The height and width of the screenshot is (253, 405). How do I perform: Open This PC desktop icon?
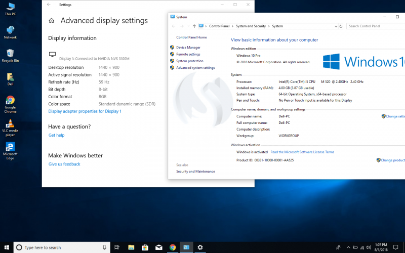coord(10,9)
